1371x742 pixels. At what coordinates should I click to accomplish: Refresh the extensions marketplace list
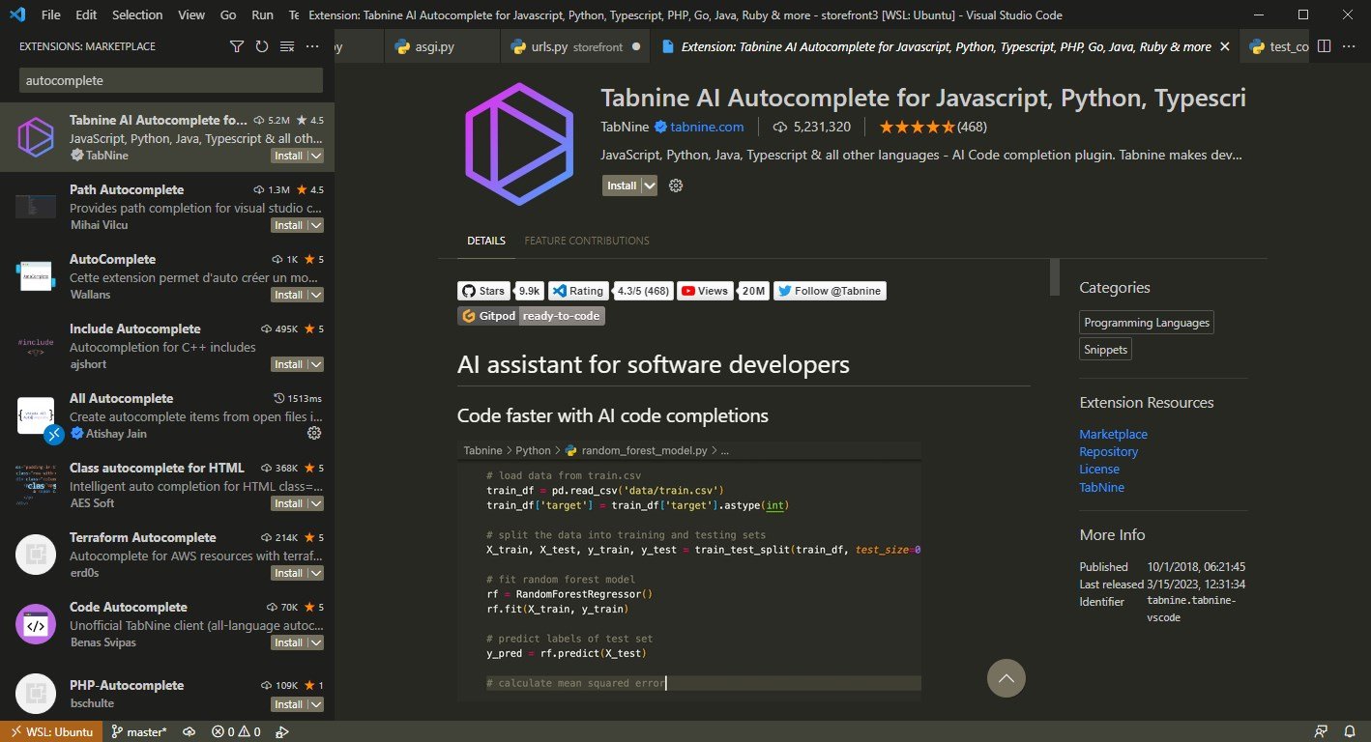[x=262, y=46]
